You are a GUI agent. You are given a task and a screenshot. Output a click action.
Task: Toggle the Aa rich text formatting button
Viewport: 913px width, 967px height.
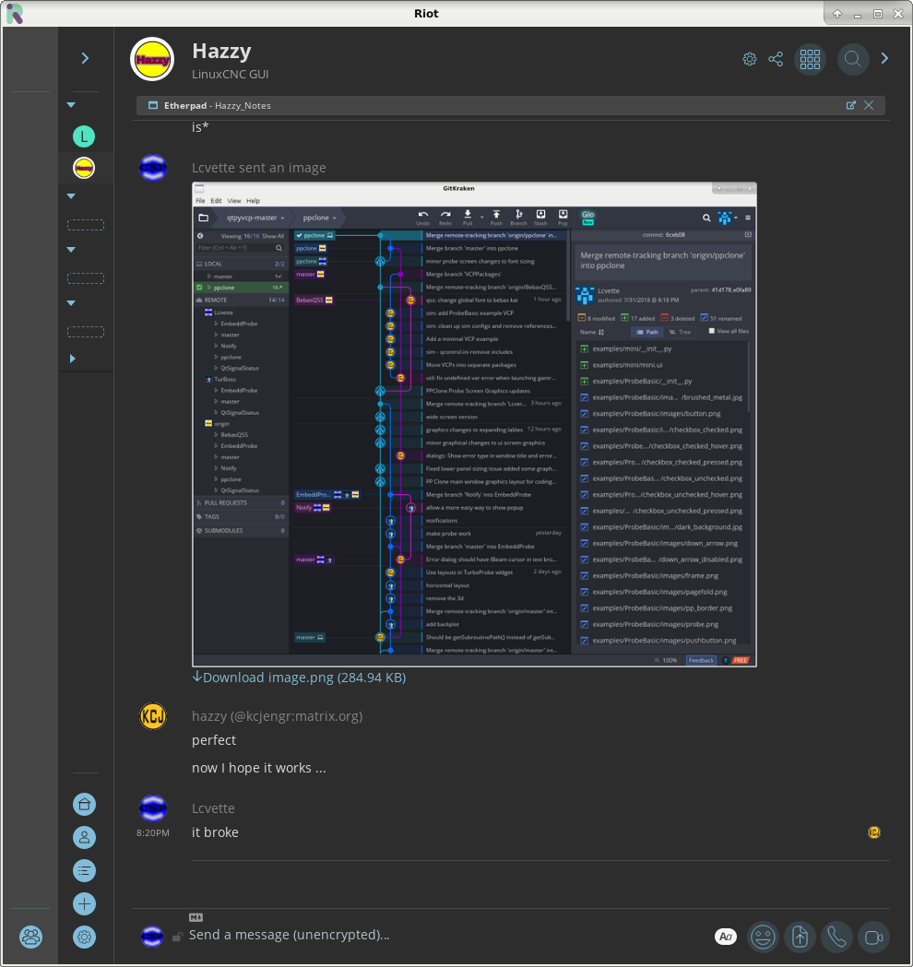(x=726, y=937)
